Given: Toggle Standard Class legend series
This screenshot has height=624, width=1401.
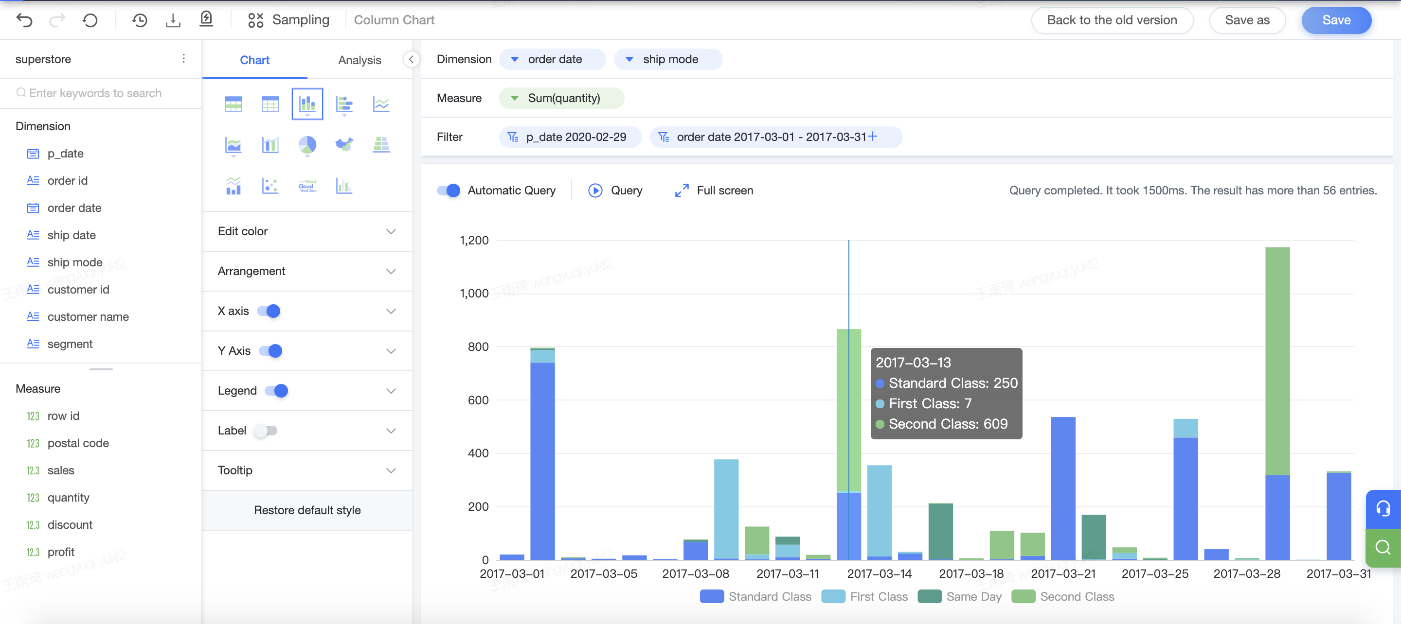Looking at the screenshot, I should (755, 596).
